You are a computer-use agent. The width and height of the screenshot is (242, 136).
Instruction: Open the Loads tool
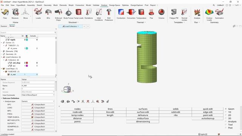tap(38, 14)
